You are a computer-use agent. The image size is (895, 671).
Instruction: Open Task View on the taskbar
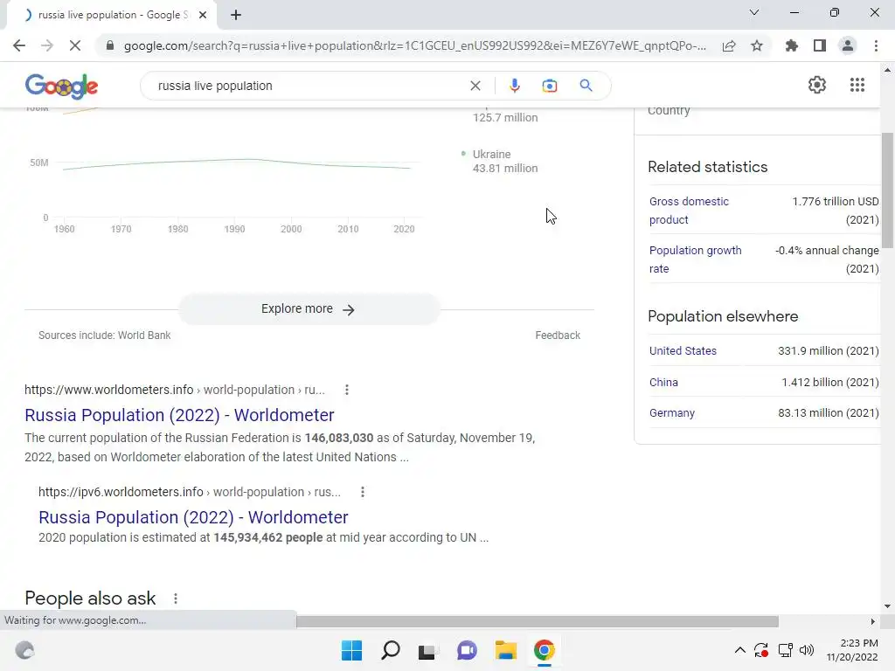click(428, 650)
